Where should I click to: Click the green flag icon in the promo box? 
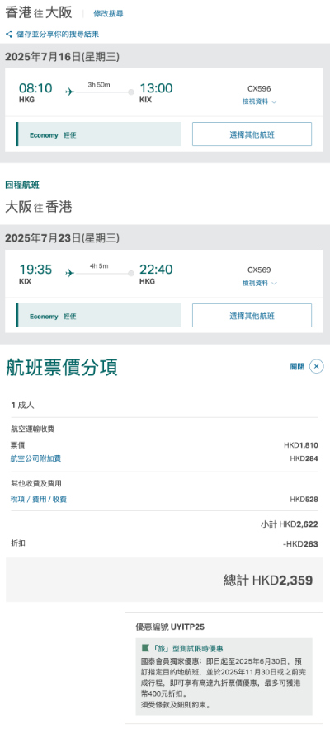[x=145, y=648]
